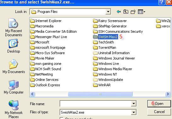Image resolution: width=172 pixels, height=119 pixels.
Task: Select the Online Services folder
Action: (44, 80)
